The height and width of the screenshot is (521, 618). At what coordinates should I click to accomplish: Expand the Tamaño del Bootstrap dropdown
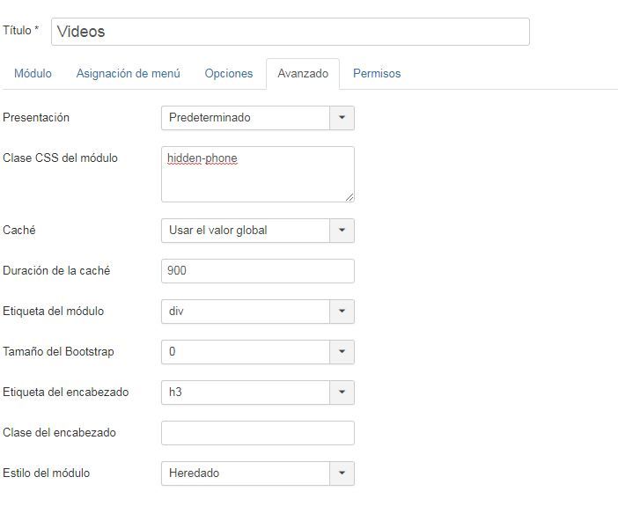[258, 352]
